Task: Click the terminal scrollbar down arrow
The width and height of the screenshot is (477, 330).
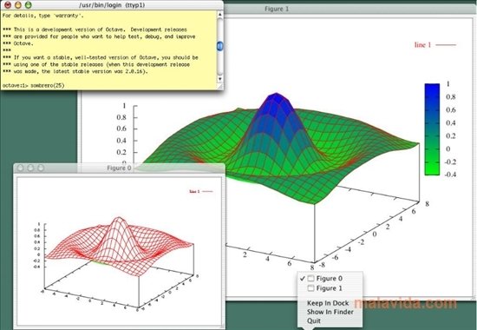Action: coord(220,79)
